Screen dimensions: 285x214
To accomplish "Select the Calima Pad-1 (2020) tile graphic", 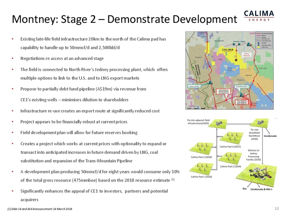I will [x=201, y=169].
